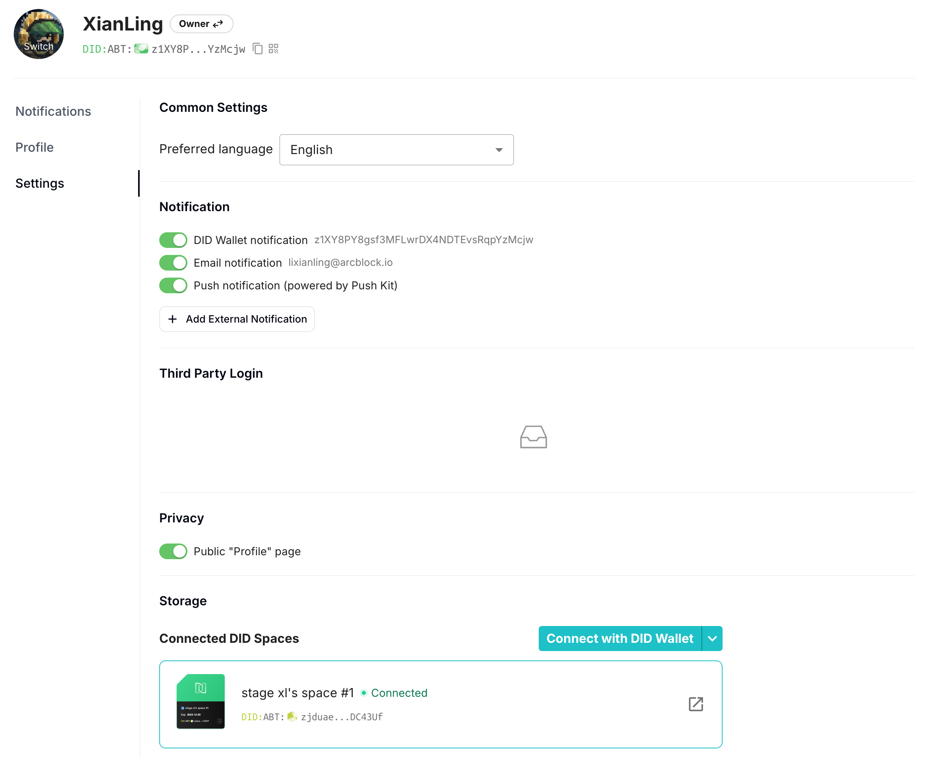Disable Public "Profile" page toggle

173,551
